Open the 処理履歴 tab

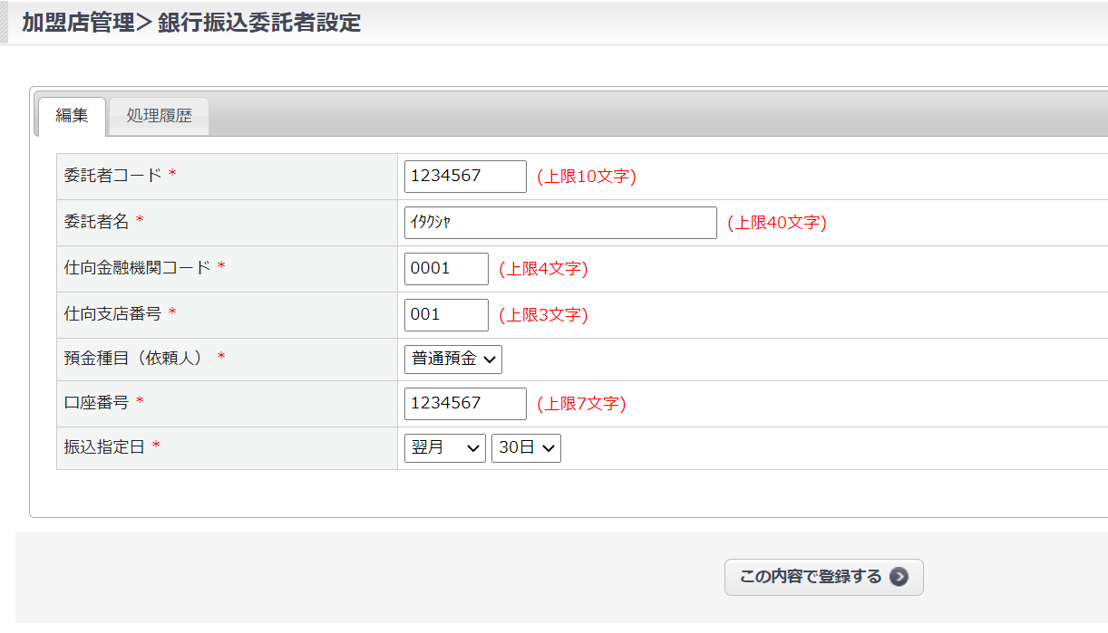tap(160, 116)
